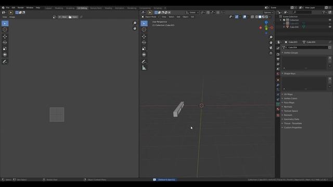This screenshot has width=333, height=187.
Task: Click the Cube.004 mesh name field
Action: (307, 47)
